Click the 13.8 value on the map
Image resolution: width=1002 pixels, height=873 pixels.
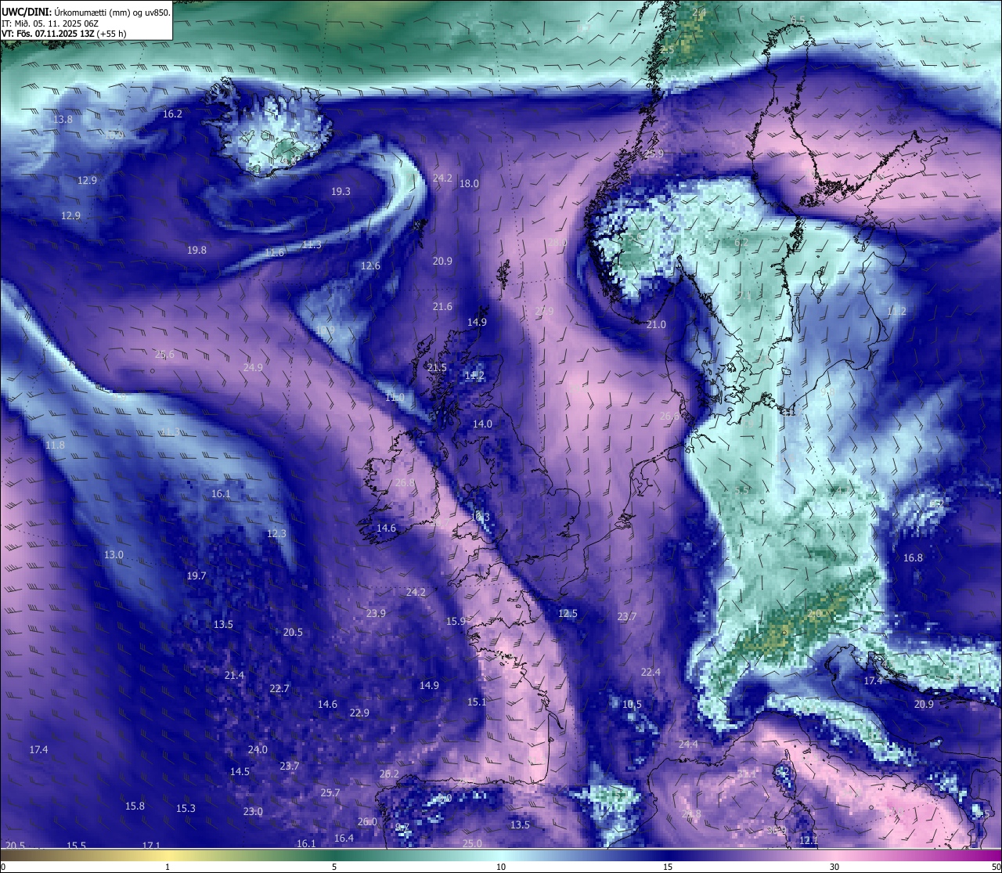click(63, 119)
